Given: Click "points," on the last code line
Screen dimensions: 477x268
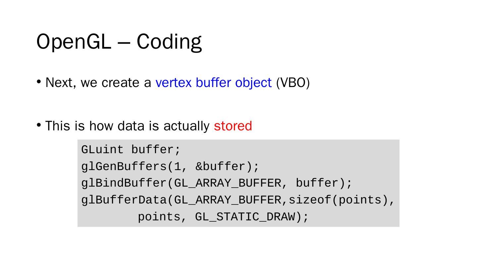Looking at the screenshot, I should click(159, 217).
